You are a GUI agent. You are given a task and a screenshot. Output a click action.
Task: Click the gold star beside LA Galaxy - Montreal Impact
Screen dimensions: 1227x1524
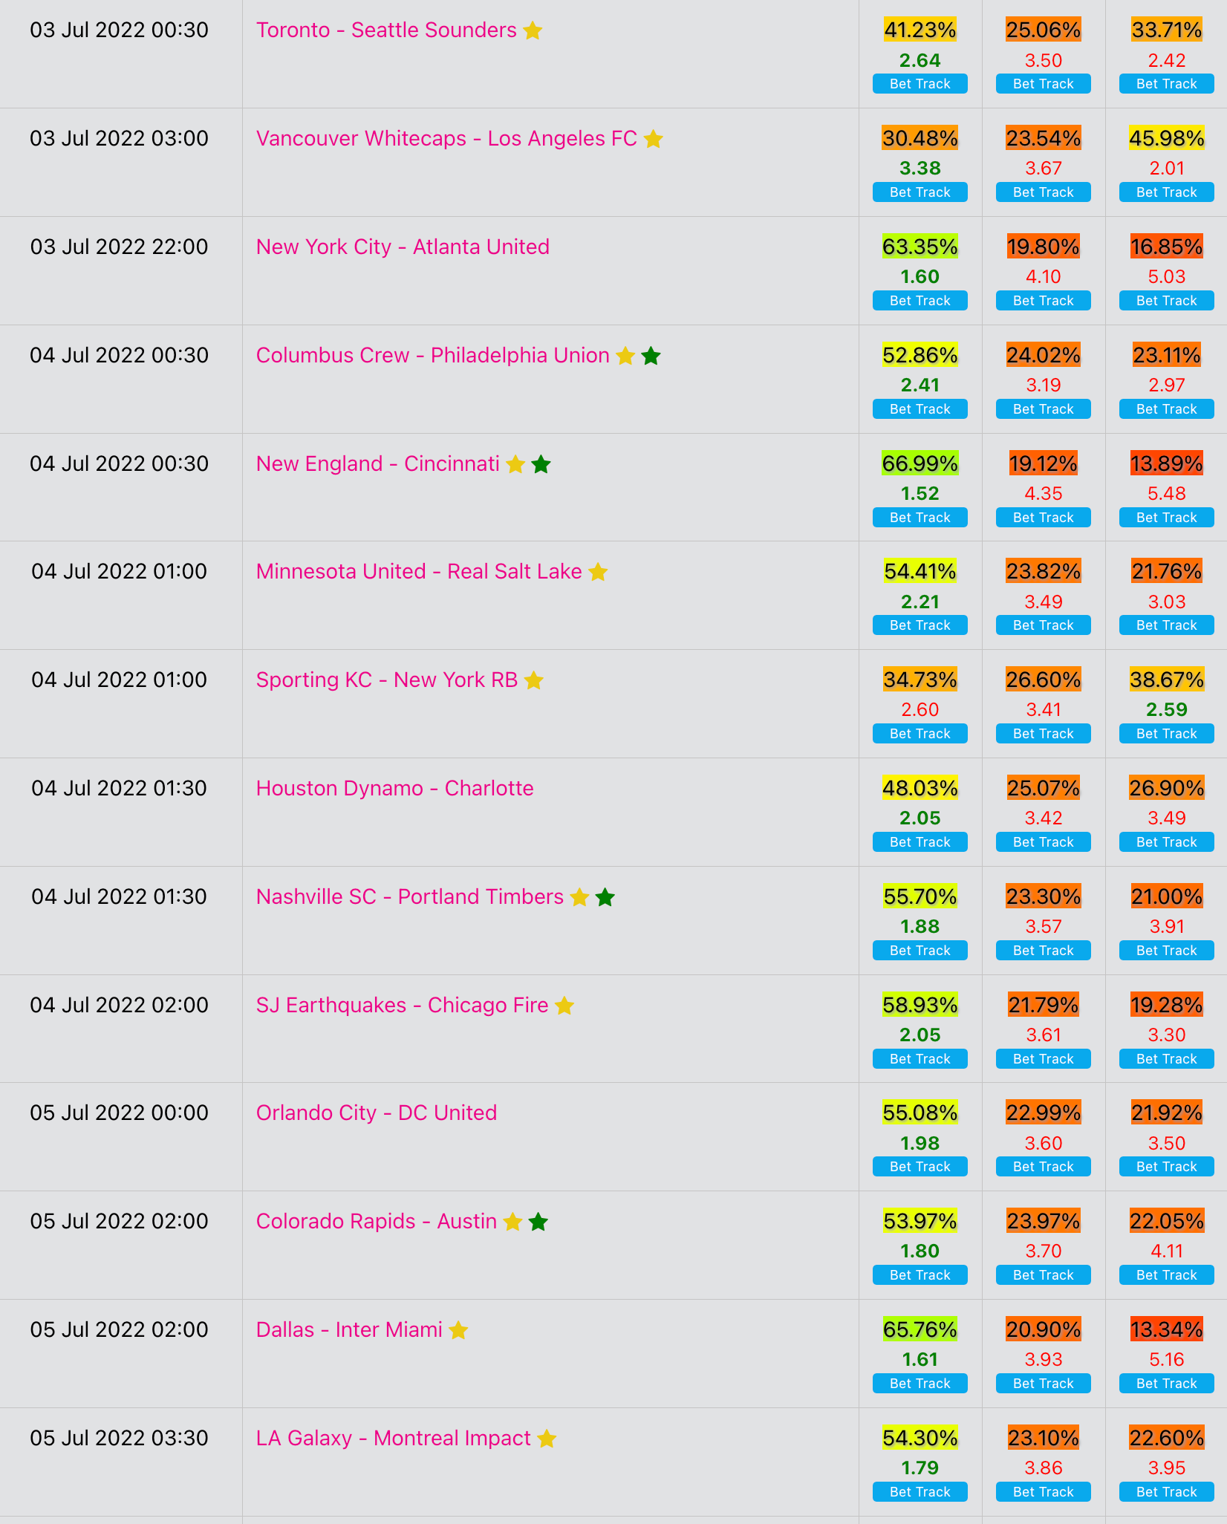(x=547, y=1439)
